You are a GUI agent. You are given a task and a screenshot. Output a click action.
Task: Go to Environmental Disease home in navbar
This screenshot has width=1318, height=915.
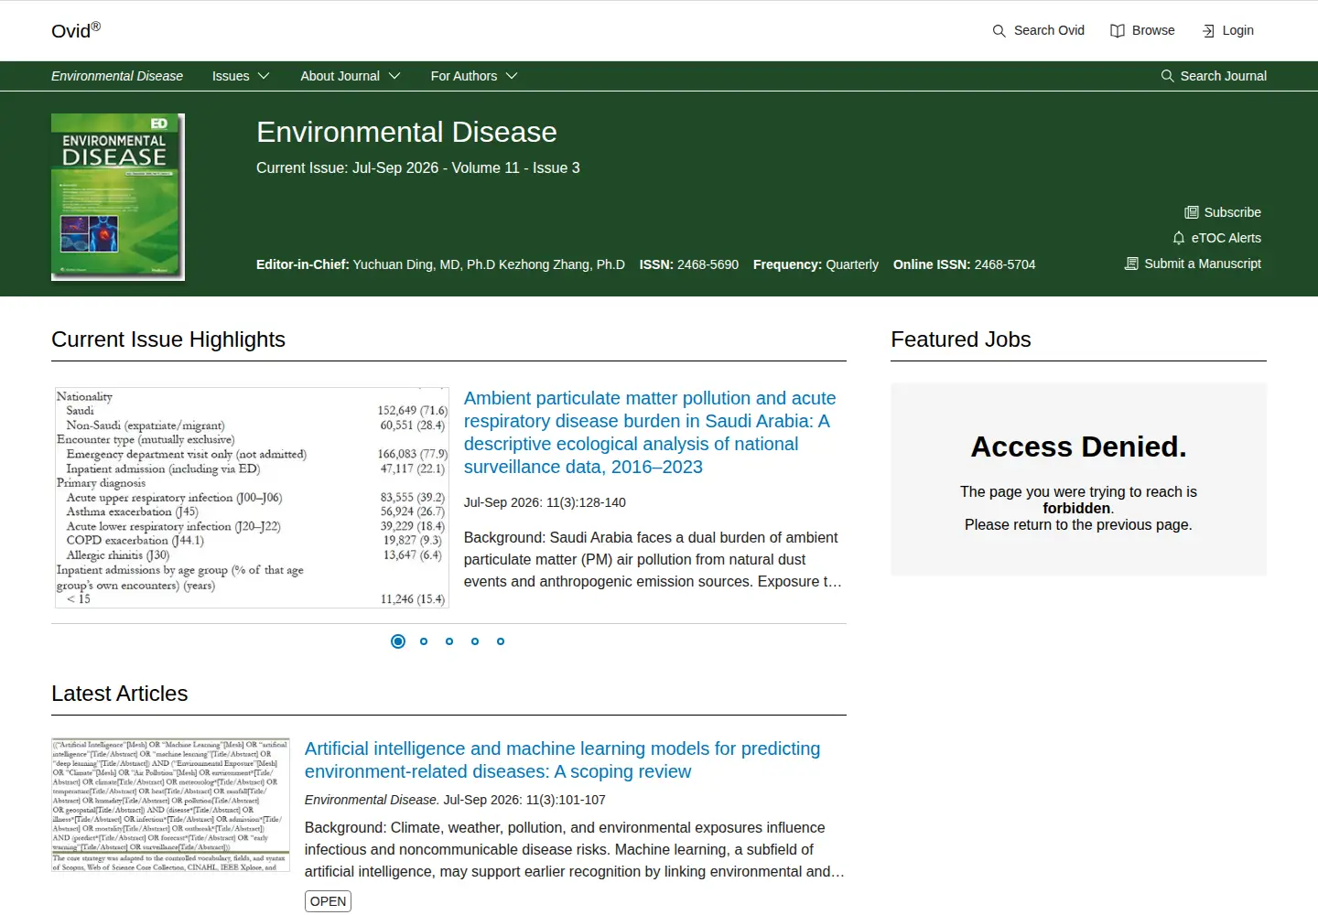[x=117, y=76]
